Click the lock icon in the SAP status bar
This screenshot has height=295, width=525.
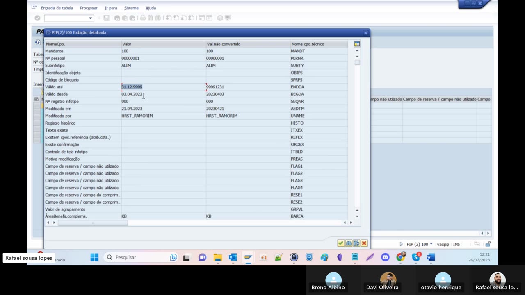click(488, 244)
